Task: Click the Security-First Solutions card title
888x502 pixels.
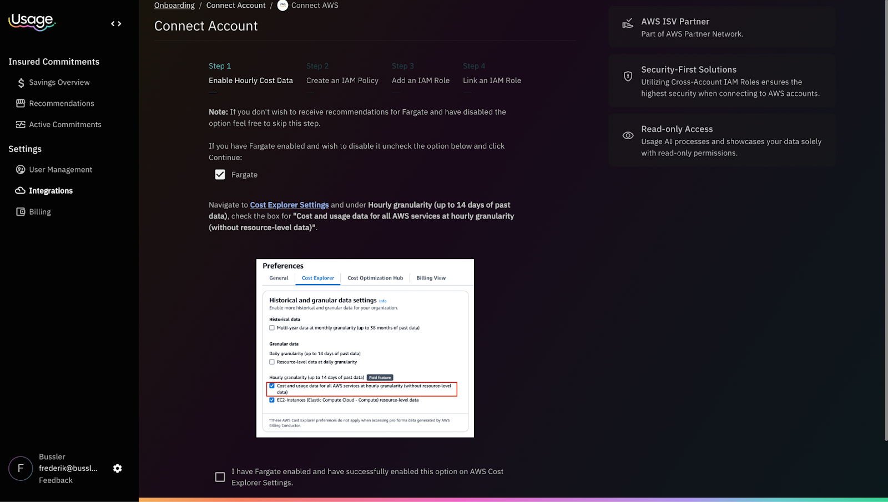Action: point(689,70)
